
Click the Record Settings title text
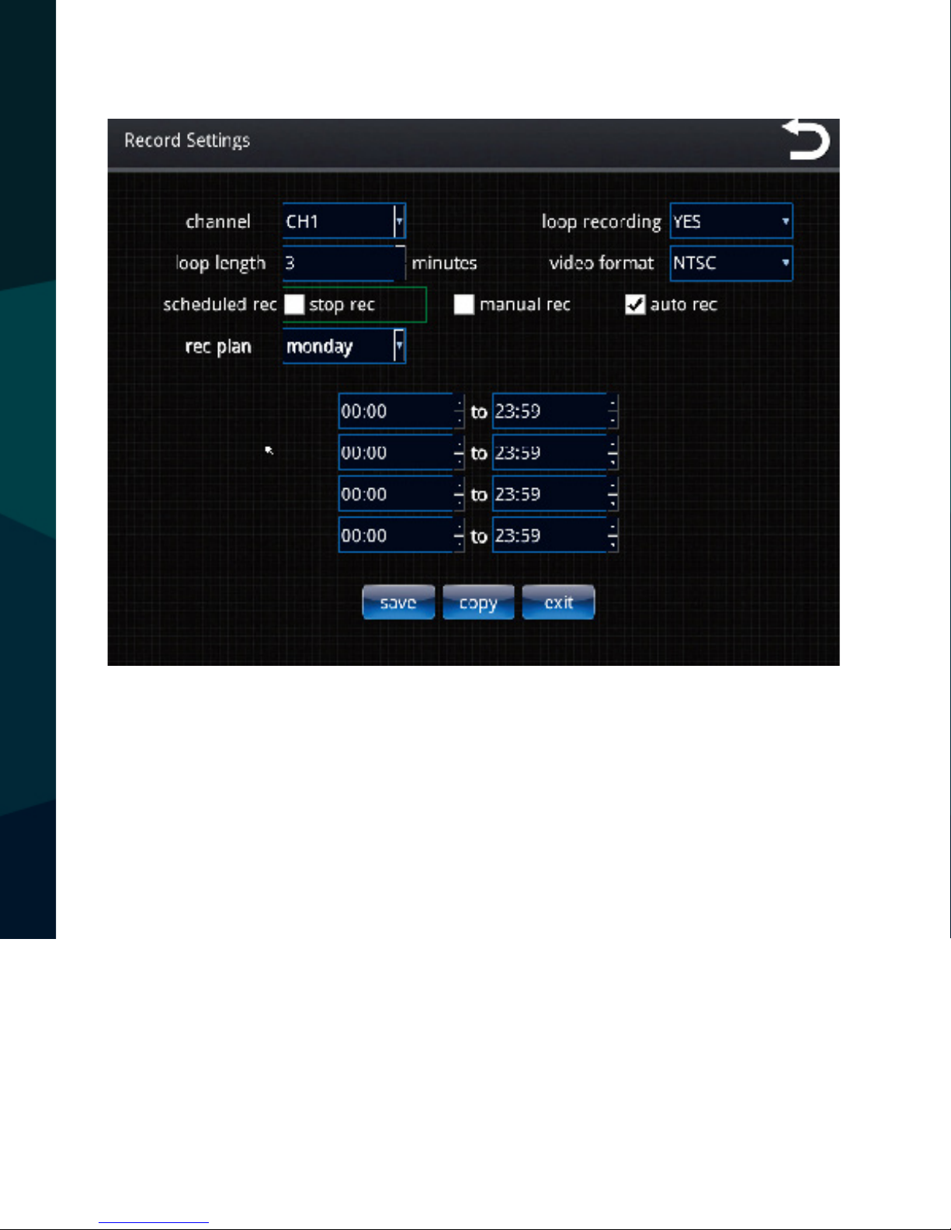187,140
